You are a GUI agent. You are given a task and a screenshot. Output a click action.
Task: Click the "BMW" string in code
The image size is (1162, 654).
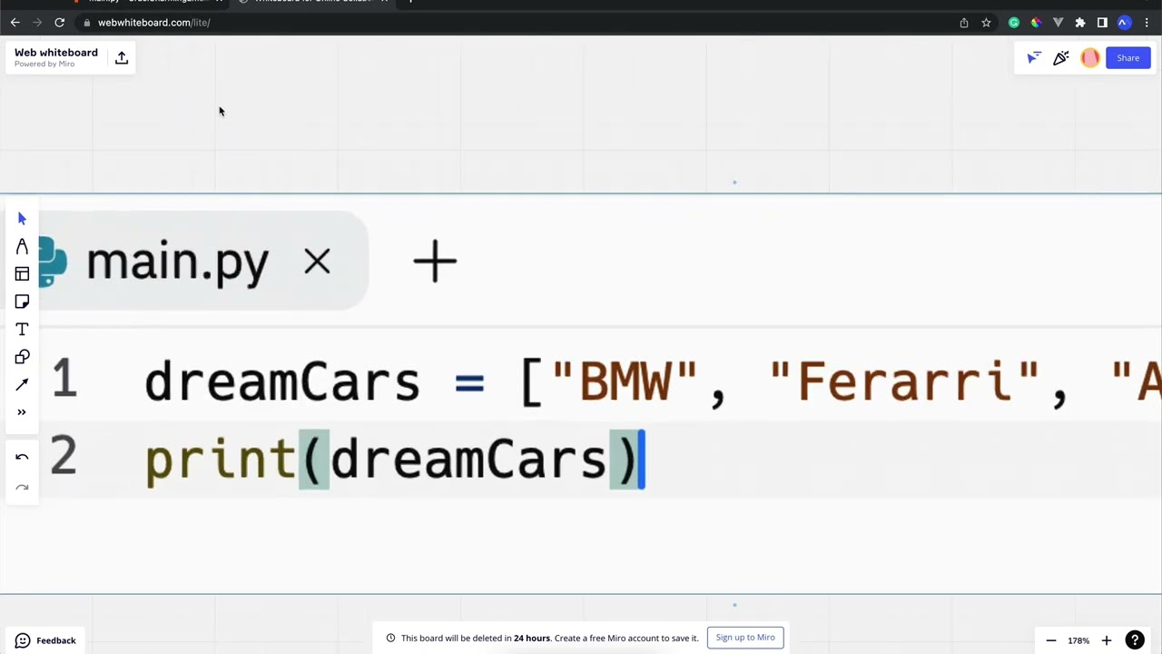pos(625,381)
